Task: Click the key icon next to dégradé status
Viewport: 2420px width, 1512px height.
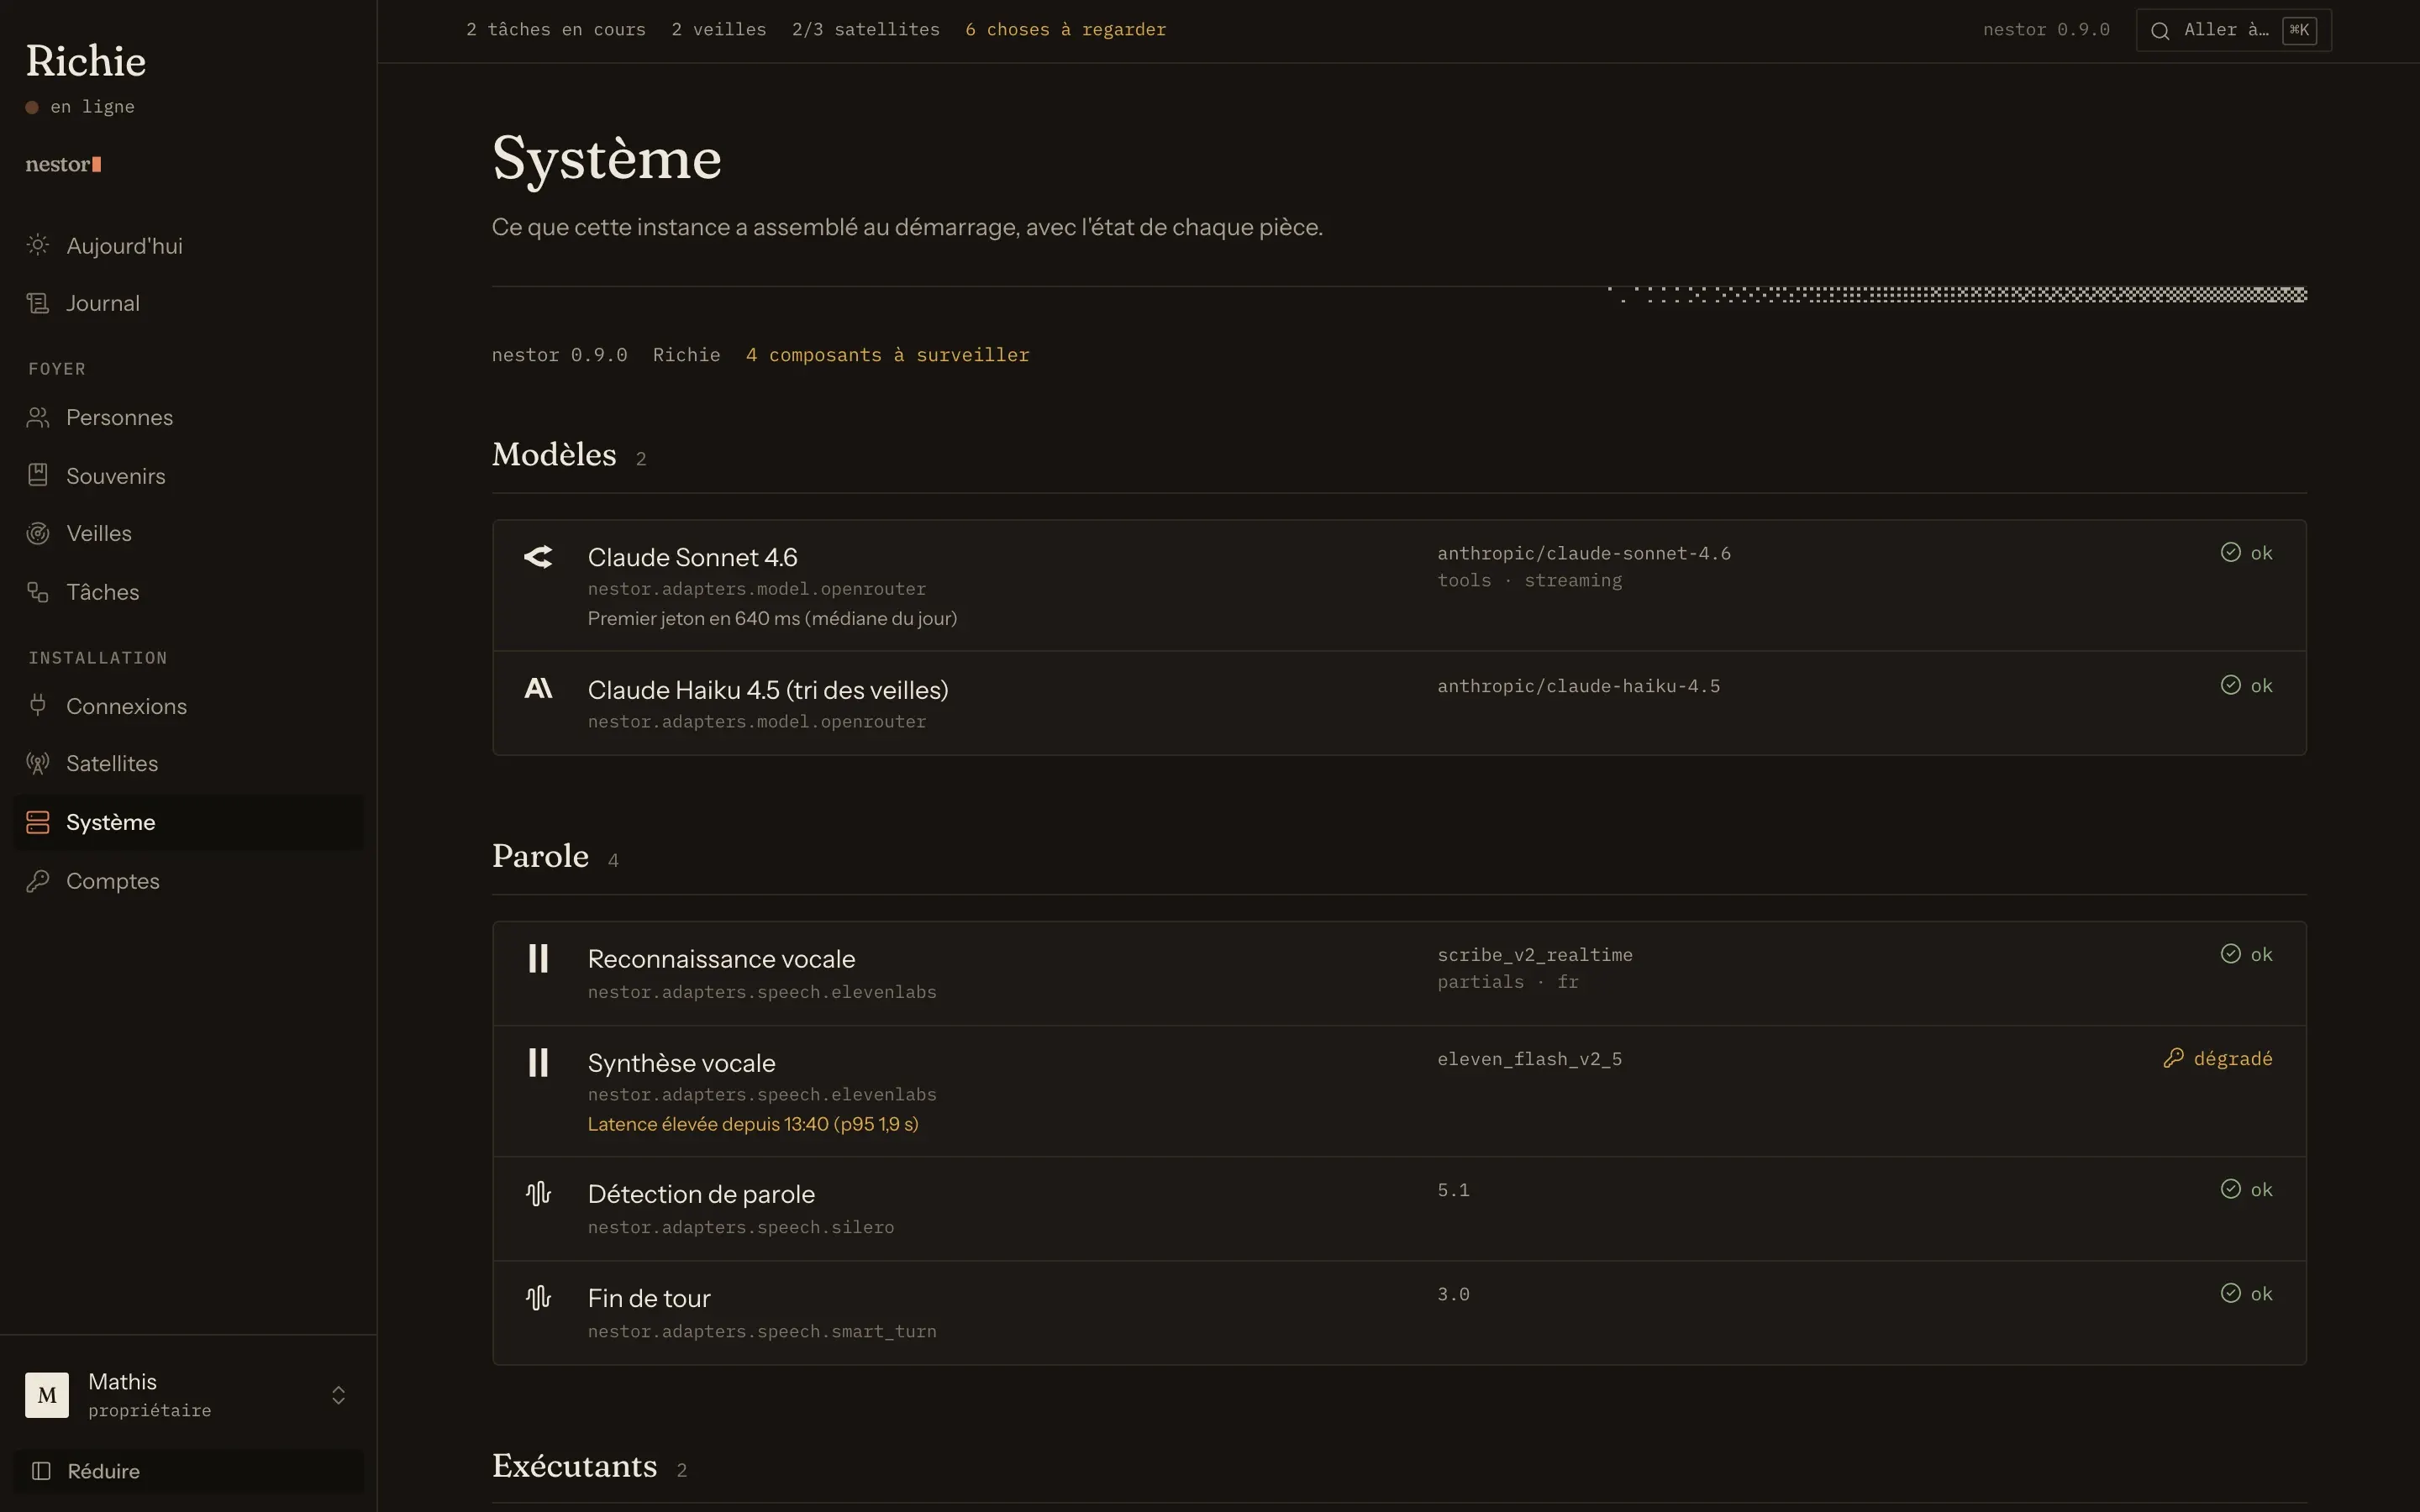Action: click(2173, 1058)
